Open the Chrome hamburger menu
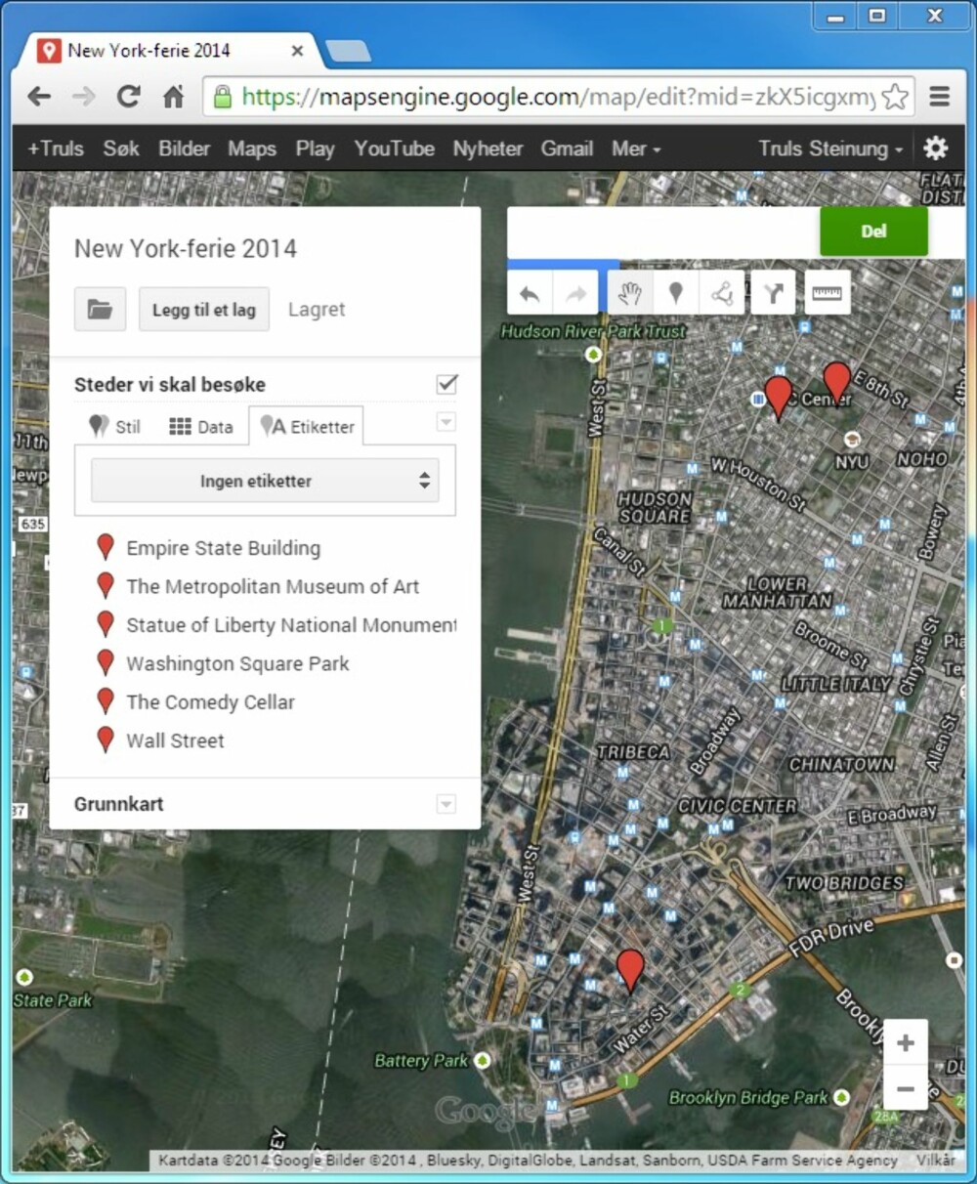 point(940,97)
